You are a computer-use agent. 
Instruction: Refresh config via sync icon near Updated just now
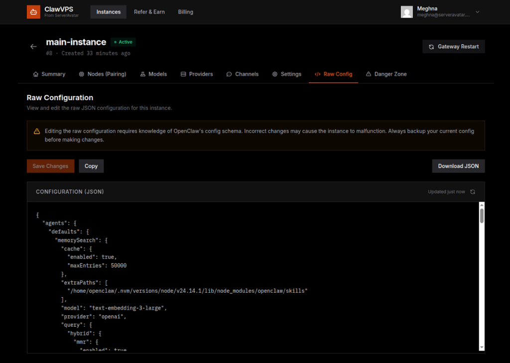pos(472,191)
